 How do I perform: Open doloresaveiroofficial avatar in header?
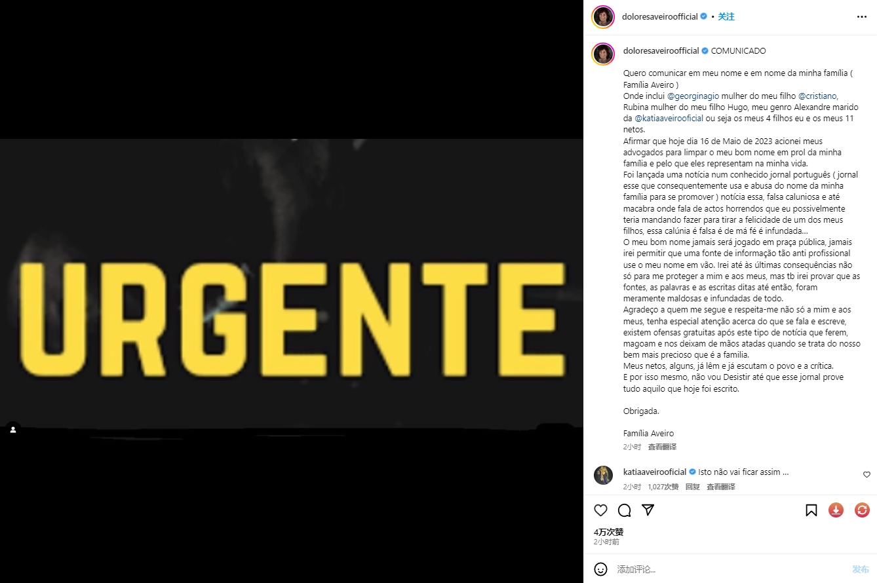click(602, 16)
